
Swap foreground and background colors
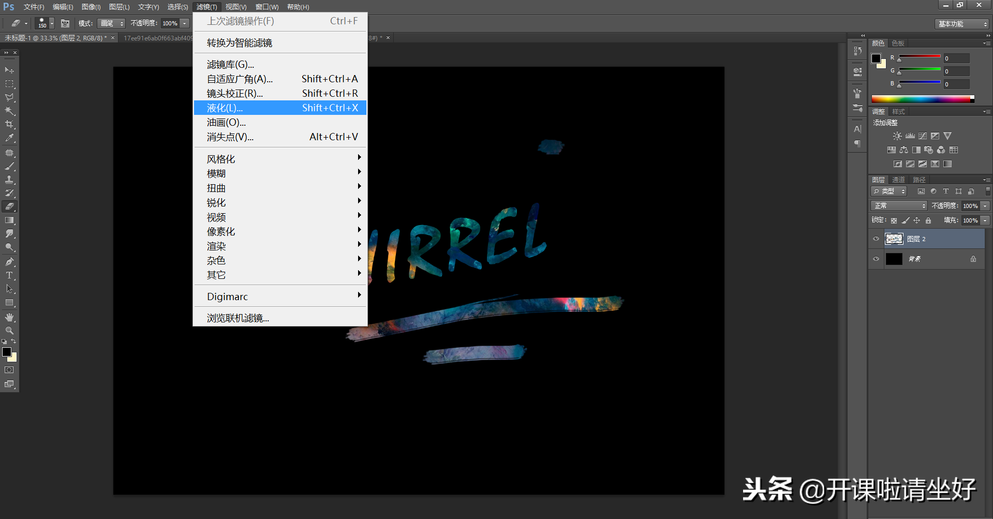[x=13, y=342]
